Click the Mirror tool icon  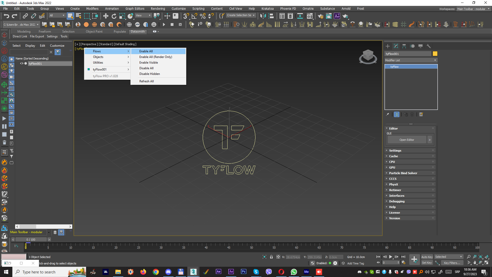[x=263, y=16]
